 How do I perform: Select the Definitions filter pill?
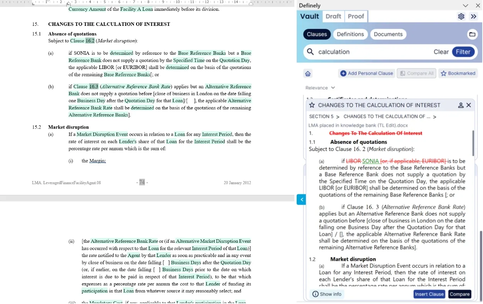tap(350, 34)
